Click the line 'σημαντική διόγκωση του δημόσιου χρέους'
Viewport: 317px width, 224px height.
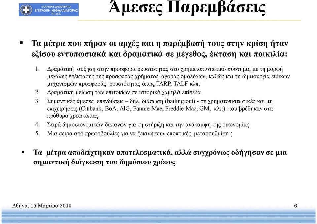[104, 162]
